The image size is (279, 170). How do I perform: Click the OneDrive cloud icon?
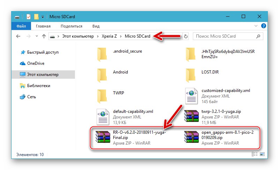click(23, 63)
